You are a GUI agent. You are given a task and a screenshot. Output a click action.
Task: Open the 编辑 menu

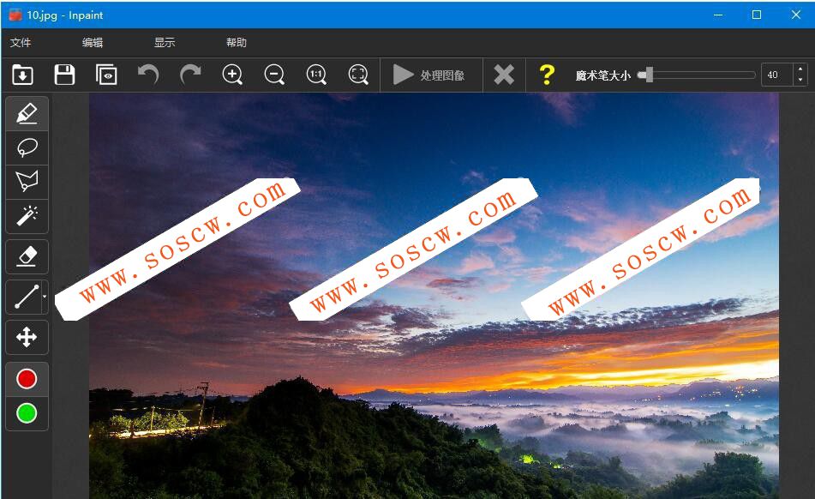pyautogui.click(x=93, y=43)
